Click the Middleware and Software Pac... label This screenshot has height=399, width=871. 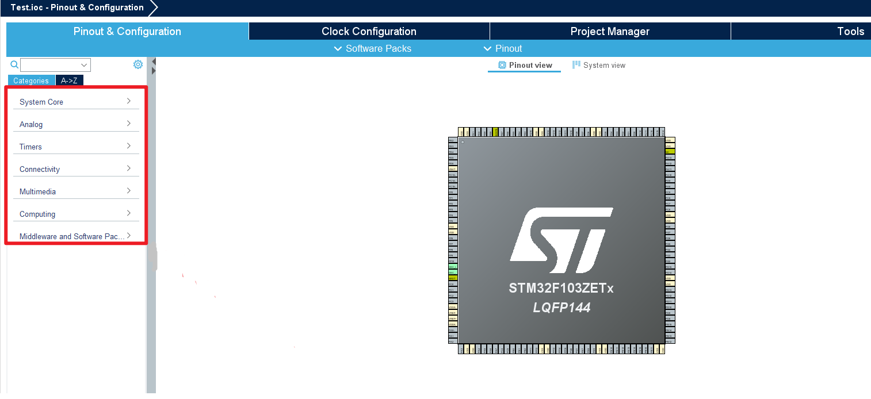pyautogui.click(x=72, y=236)
